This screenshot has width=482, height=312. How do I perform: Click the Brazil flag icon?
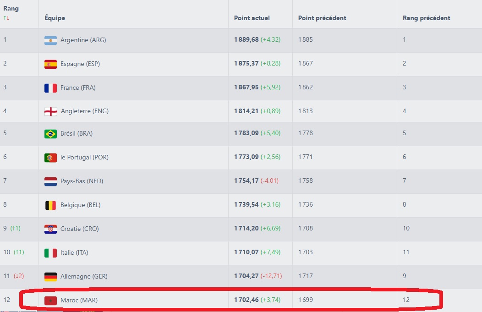50,134
